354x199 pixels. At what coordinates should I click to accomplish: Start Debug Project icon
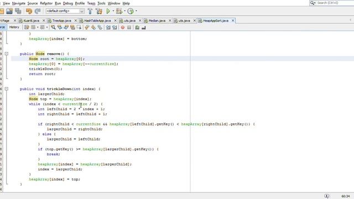pos(119,11)
